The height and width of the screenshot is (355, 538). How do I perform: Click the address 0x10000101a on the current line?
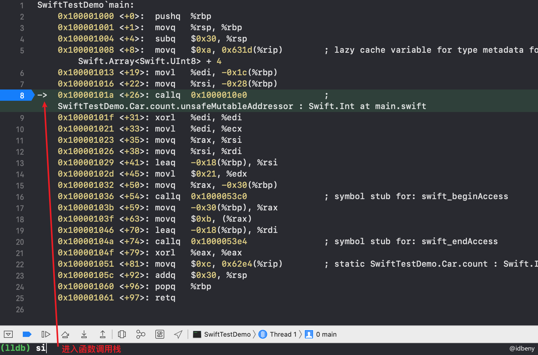tap(86, 95)
